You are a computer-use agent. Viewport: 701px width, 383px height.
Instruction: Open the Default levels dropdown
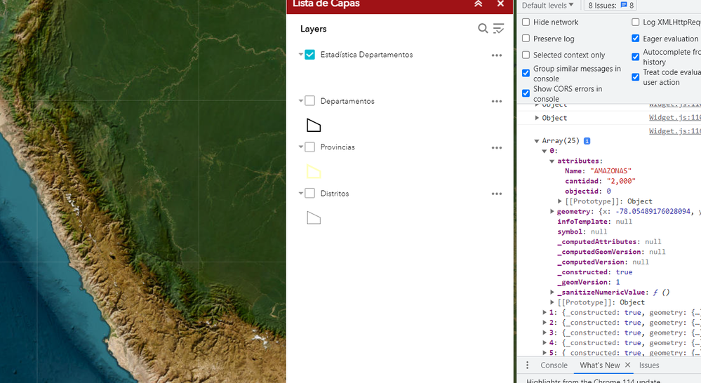[x=547, y=6]
